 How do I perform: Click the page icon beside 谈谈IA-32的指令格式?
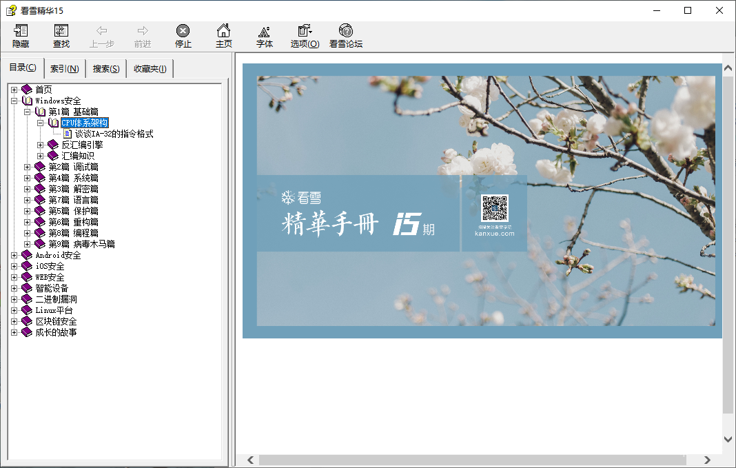pos(68,134)
